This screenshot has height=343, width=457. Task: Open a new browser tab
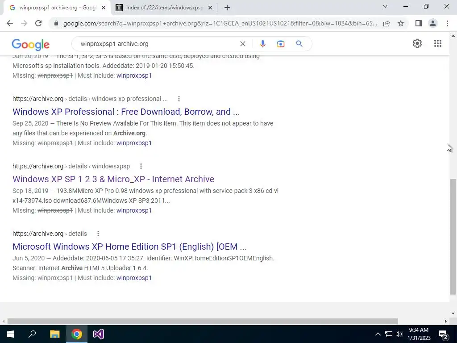click(227, 8)
